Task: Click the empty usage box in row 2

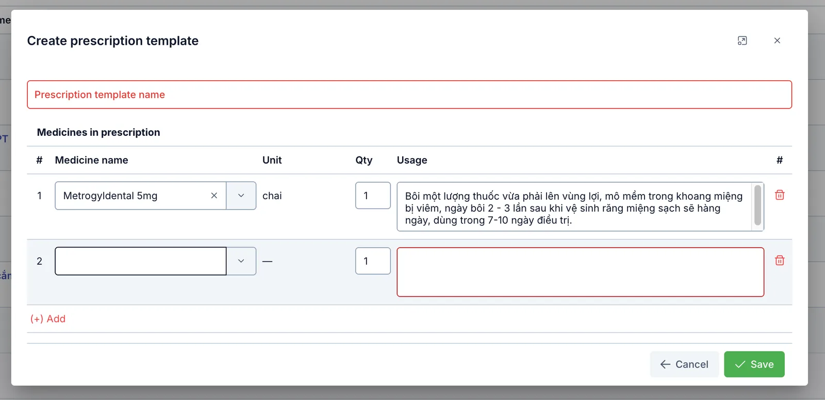Action: click(x=581, y=272)
